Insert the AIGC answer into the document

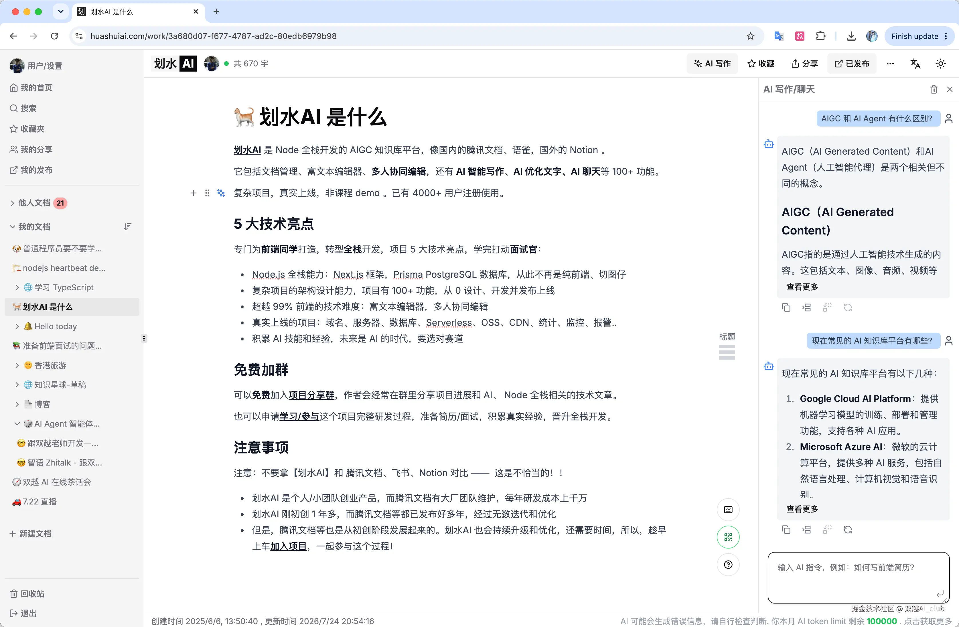click(806, 308)
